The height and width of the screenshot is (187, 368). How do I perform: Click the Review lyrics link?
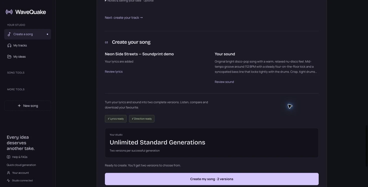coord(114,72)
